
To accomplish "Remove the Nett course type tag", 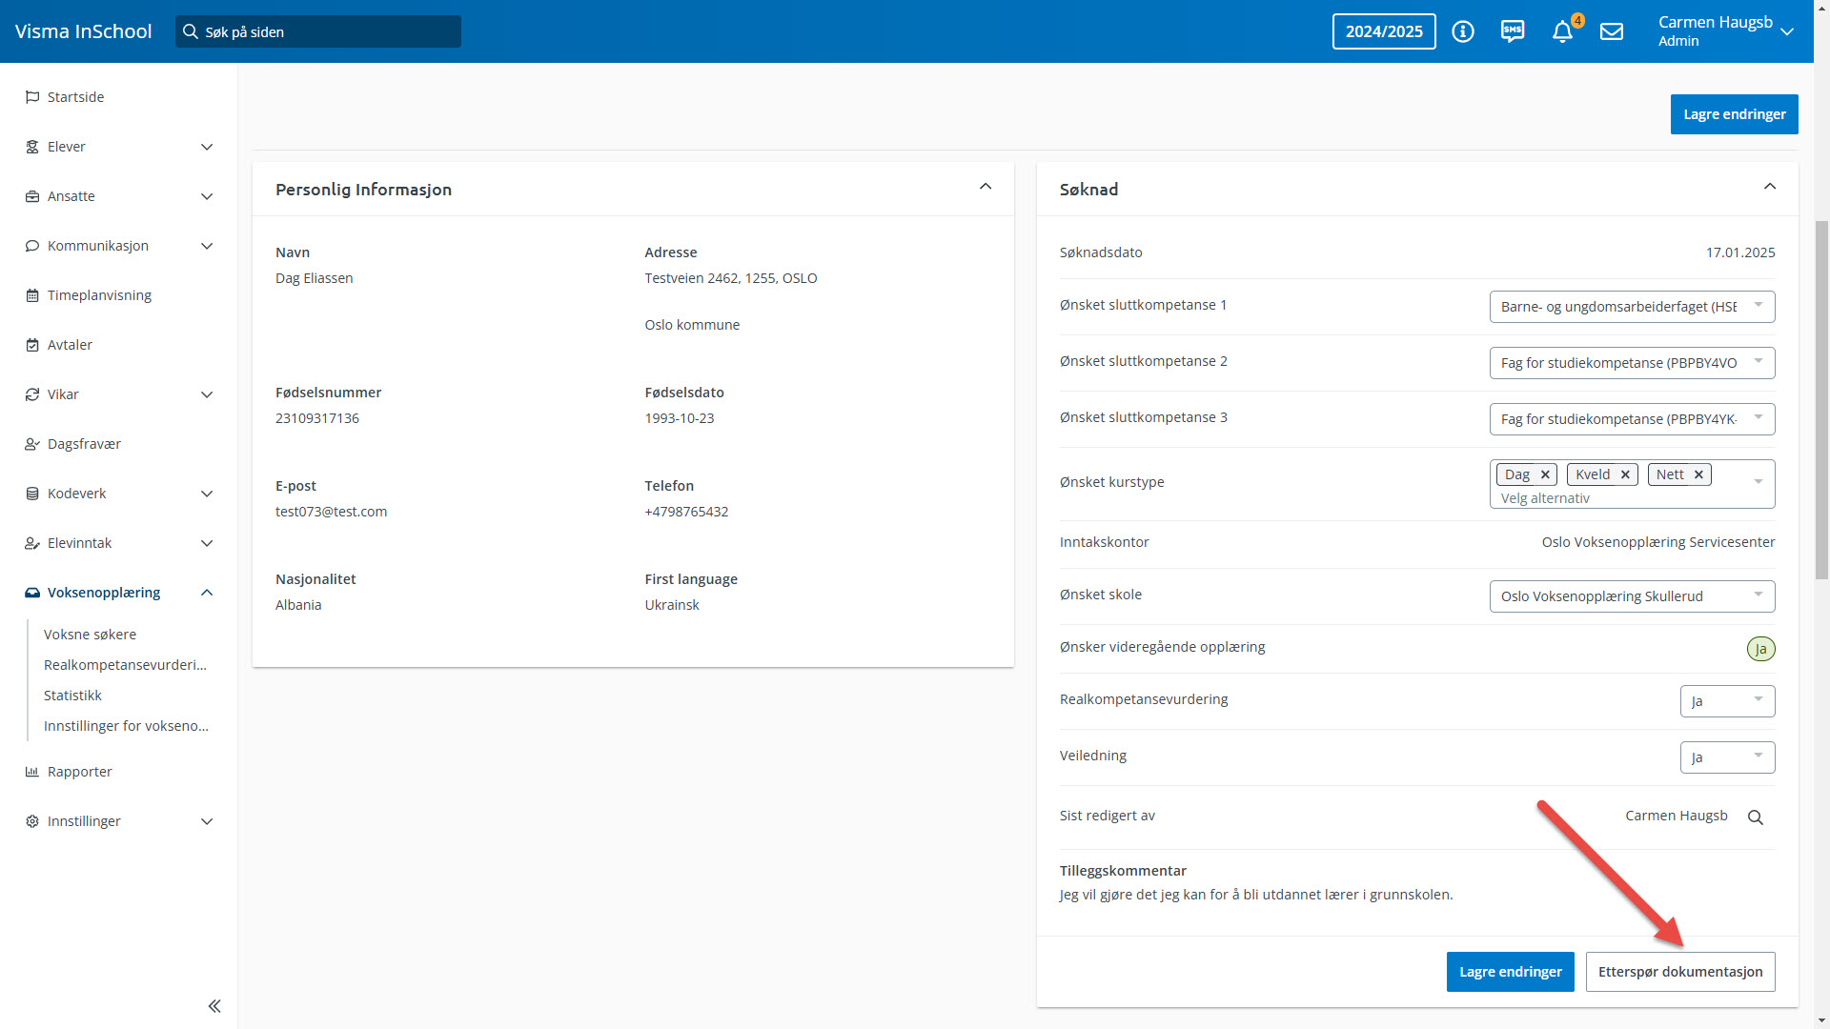I will (1698, 474).
